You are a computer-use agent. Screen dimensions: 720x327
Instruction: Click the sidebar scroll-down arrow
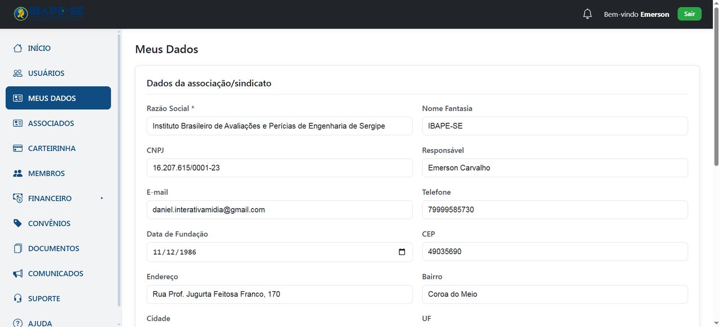(x=119, y=324)
